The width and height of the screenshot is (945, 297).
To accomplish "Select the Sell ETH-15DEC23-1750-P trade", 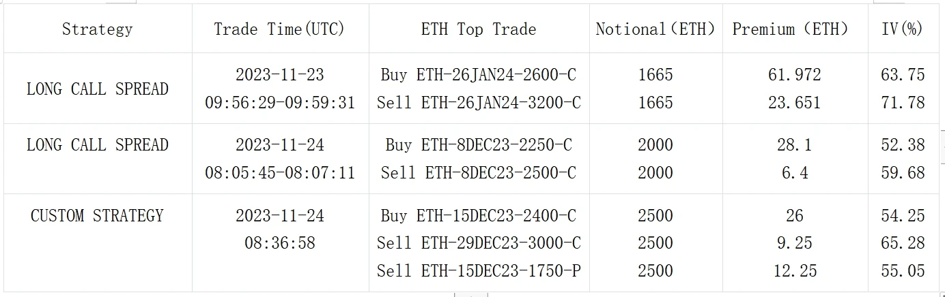I will [479, 271].
